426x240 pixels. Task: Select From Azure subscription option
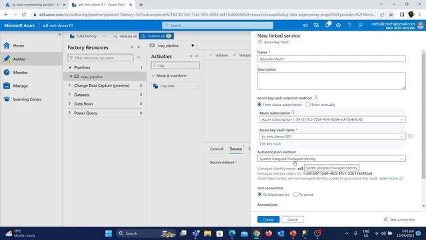click(260, 105)
